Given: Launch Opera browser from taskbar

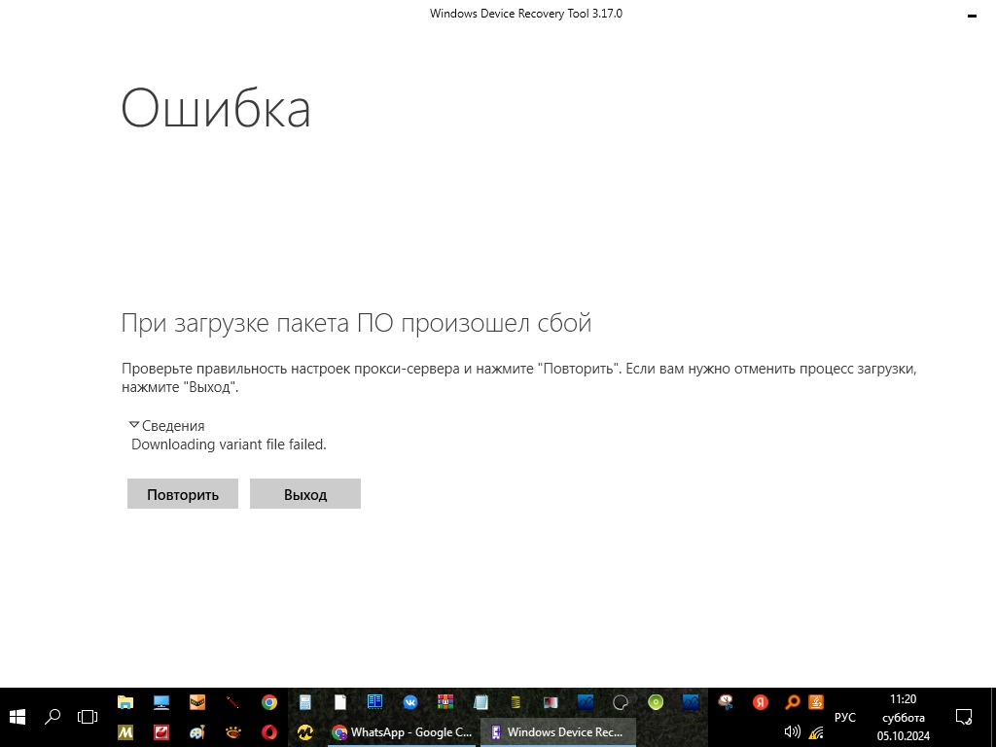Looking at the screenshot, I should 269,732.
